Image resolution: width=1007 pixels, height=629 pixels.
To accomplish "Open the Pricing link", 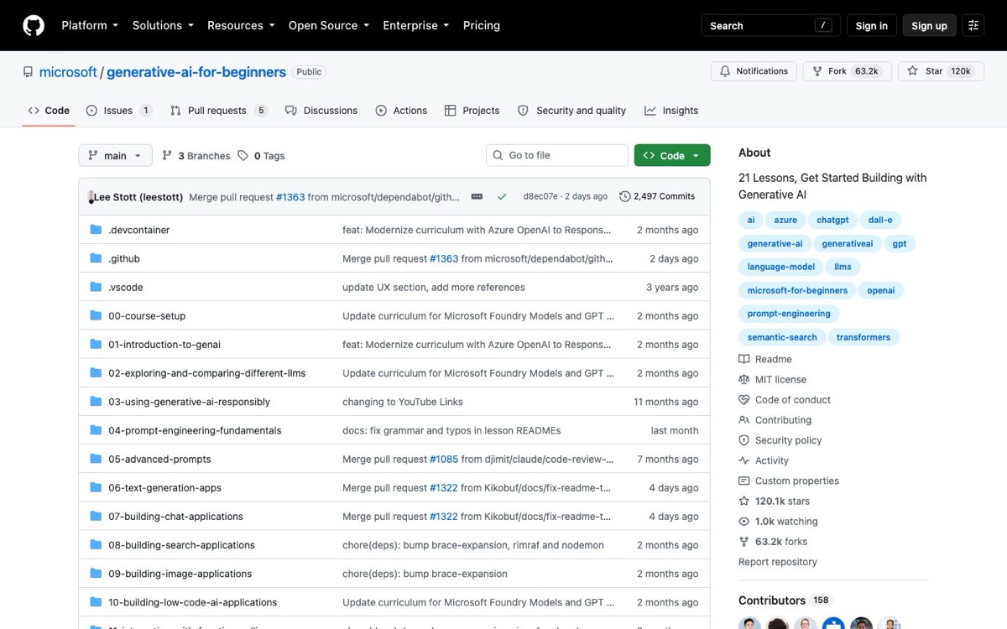I will [x=482, y=25].
